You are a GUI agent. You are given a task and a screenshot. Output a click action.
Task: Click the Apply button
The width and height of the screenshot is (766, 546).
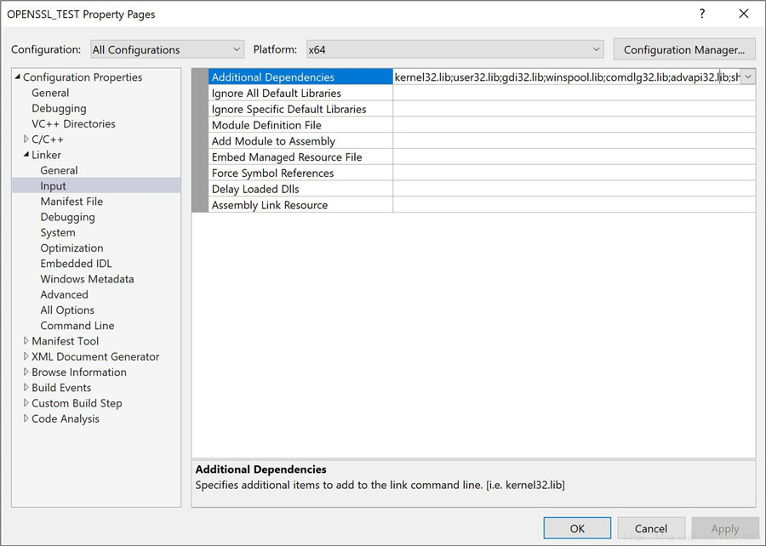pyautogui.click(x=725, y=528)
